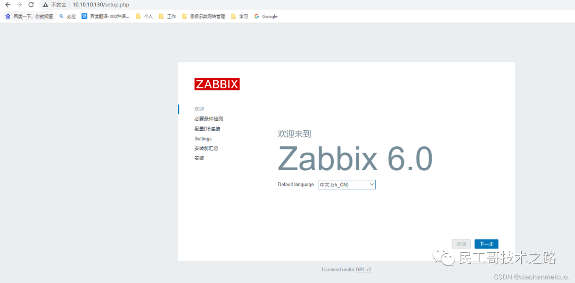Open the 百度翻译 bookmark
This screenshot has height=283, width=575.
pyautogui.click(x=105, y=16)
